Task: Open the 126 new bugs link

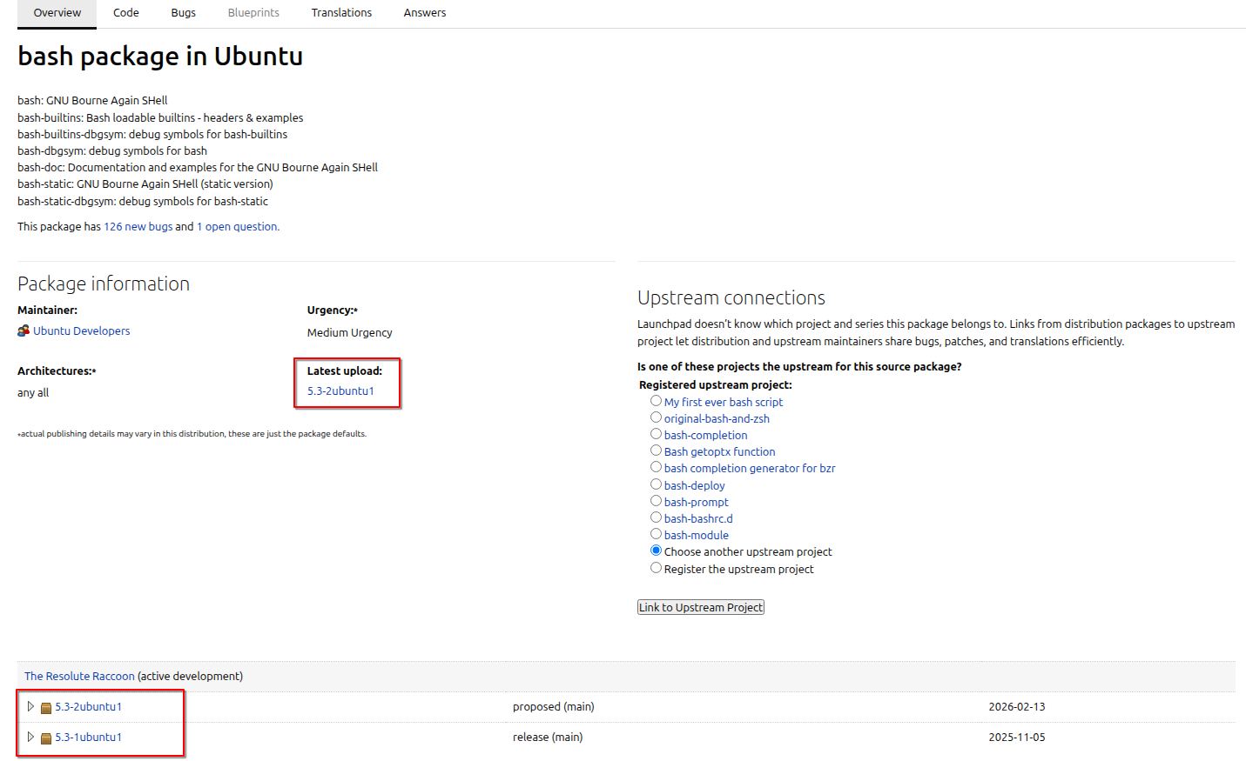Action: click(138, 227)
